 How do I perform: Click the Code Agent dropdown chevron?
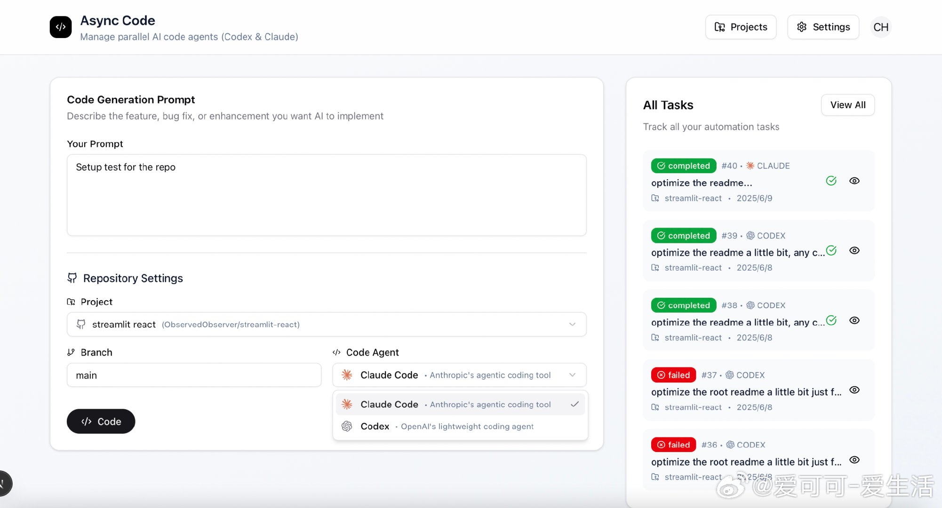(572, 375)
